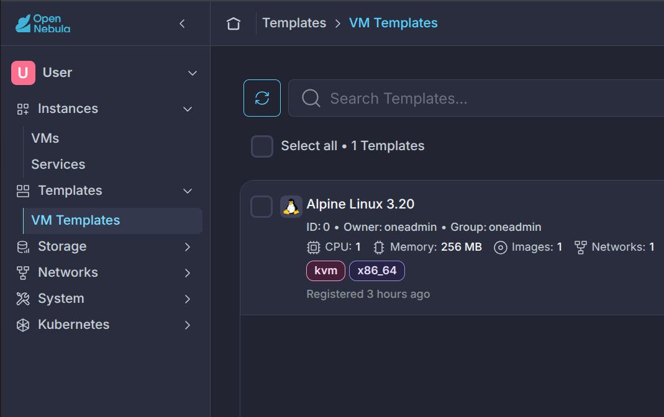Click the ID: 0 text
The width and height of the screenshot is (664, 417).
pyautogui.click(x=318, y=227)
